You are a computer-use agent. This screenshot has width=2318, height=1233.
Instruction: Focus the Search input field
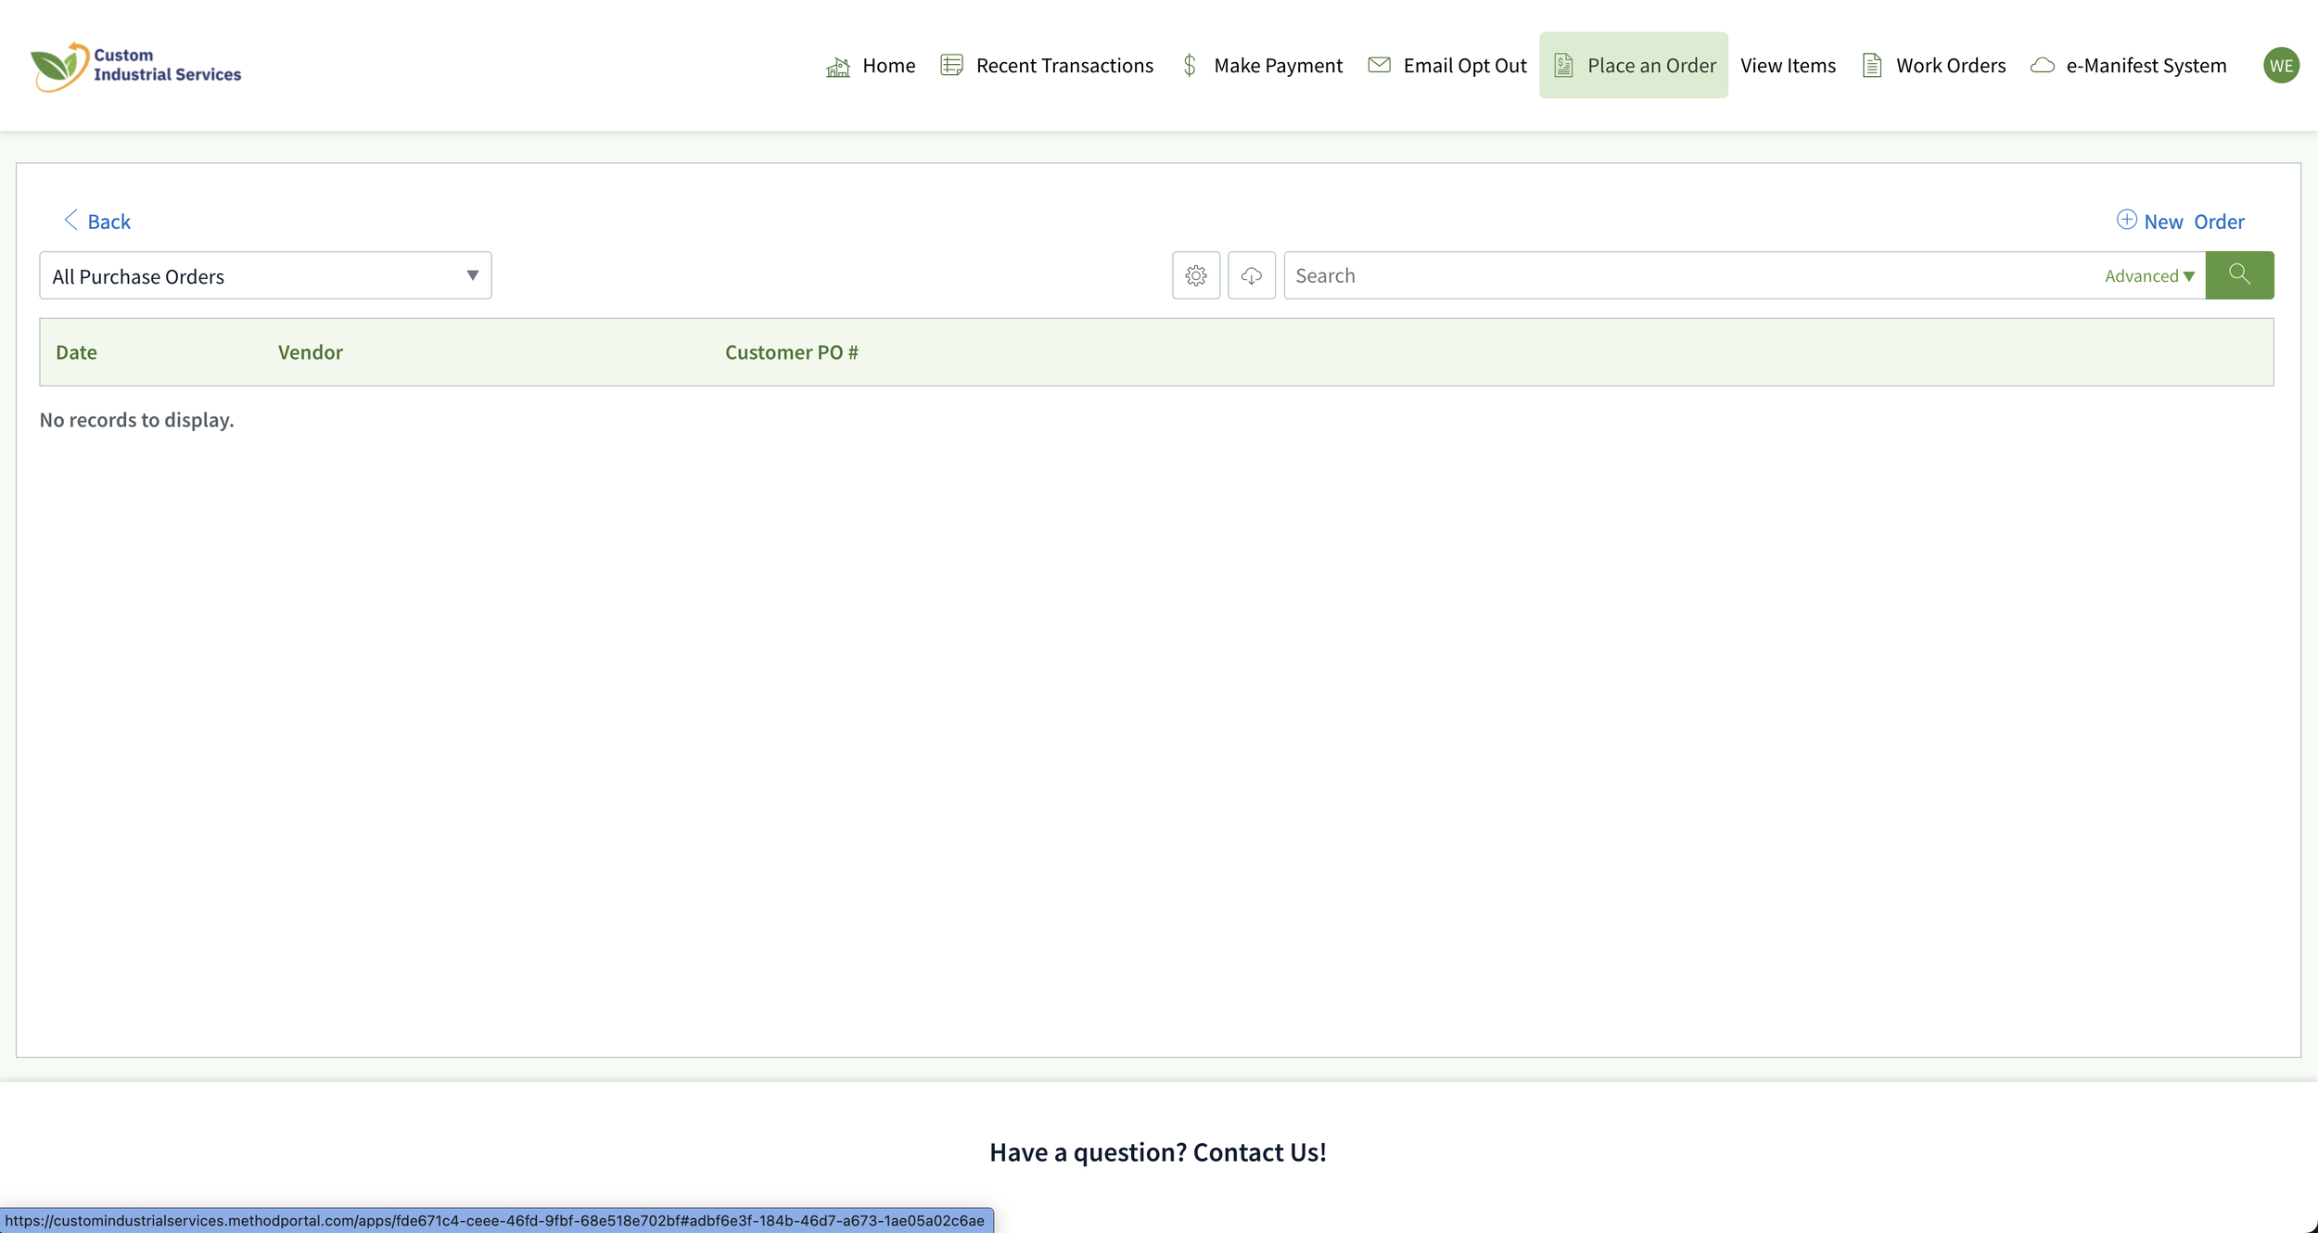coord(1688,276)
